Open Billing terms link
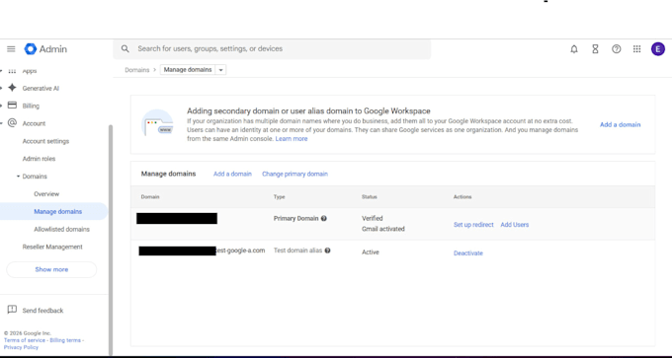The image size is (672, 358). [65, 340]
